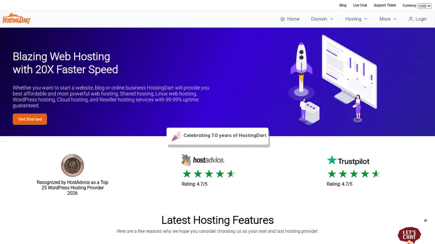Click the WordPress award badge
The width and height of the screenshot is (435, 244).
tap(72, 166)
